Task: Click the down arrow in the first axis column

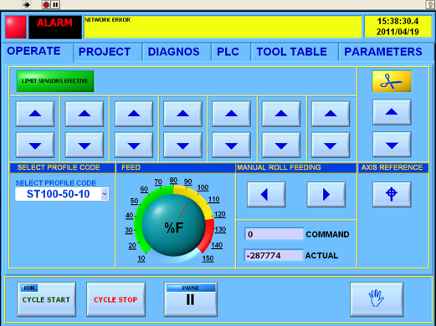Action: (35, 145)
